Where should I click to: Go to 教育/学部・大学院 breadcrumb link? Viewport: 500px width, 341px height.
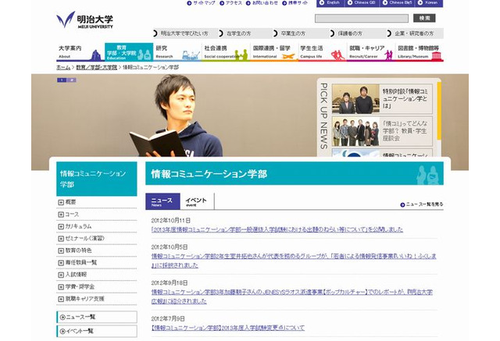pyautogui.click(x=97, y=68)
